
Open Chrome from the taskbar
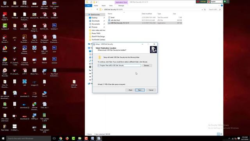pyautogui.click(x=61, y=138)
